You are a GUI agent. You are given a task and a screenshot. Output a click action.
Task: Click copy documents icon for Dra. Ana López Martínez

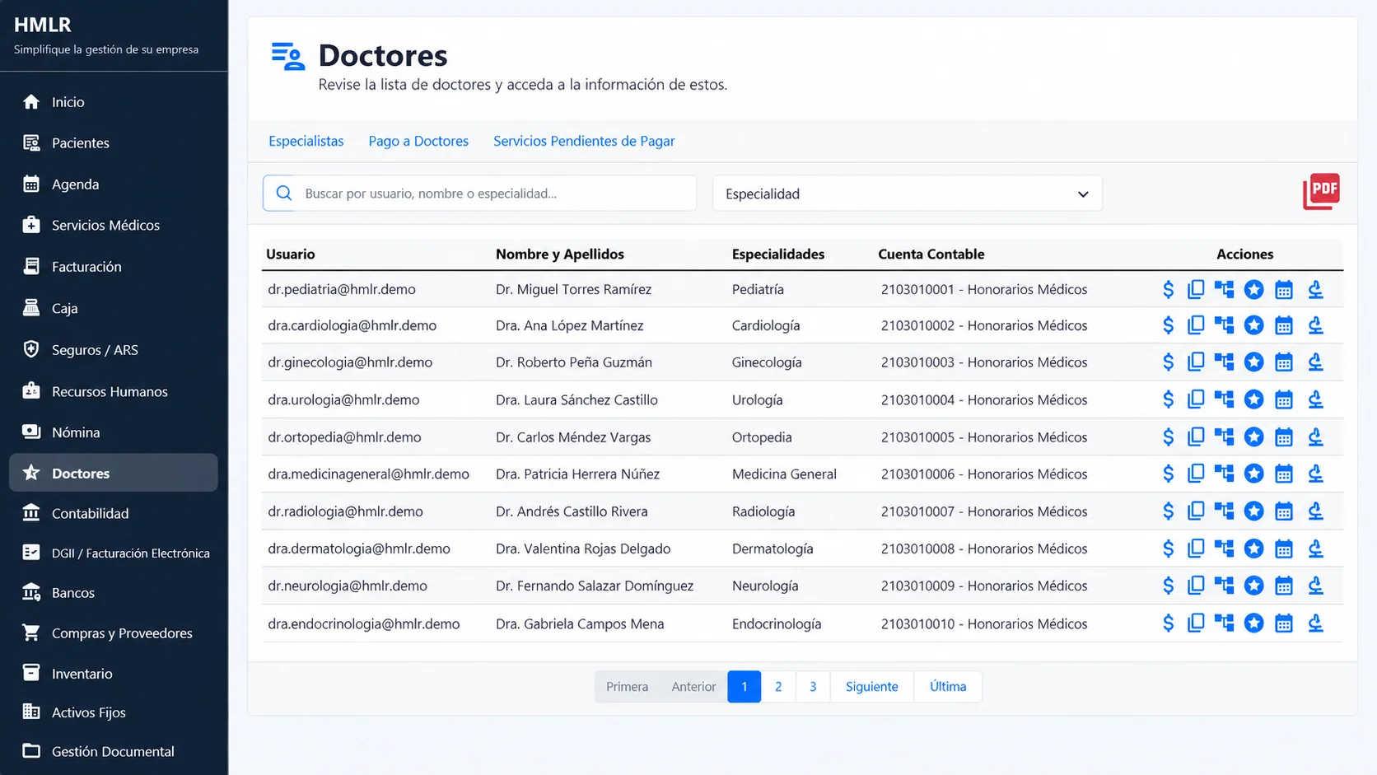[1196, 325]
